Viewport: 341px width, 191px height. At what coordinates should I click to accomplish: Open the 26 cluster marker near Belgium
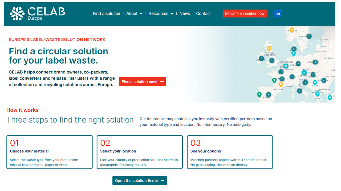(x=286, y=66)
